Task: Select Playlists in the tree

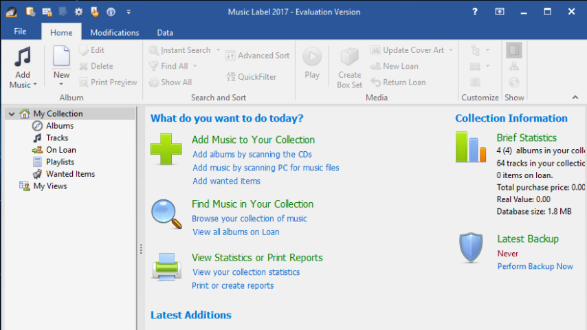Action: pyautogui.click(x=60, y=162)
